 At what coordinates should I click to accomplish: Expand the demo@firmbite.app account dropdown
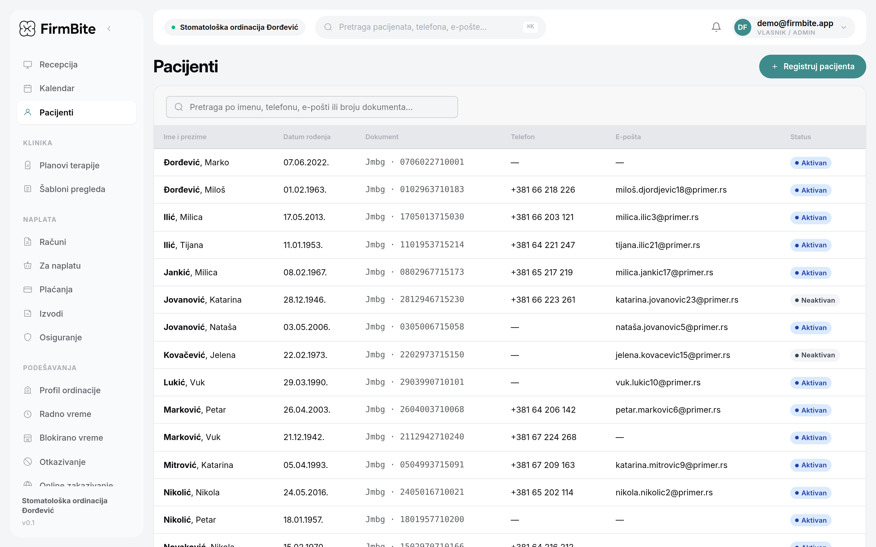(844, 27)
